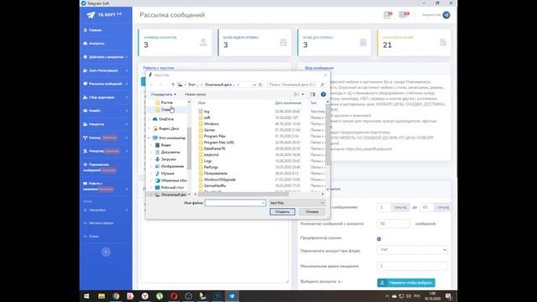Open Windows Start menu
This screenshot has height=302, width=537.
[x=86, y=296]
